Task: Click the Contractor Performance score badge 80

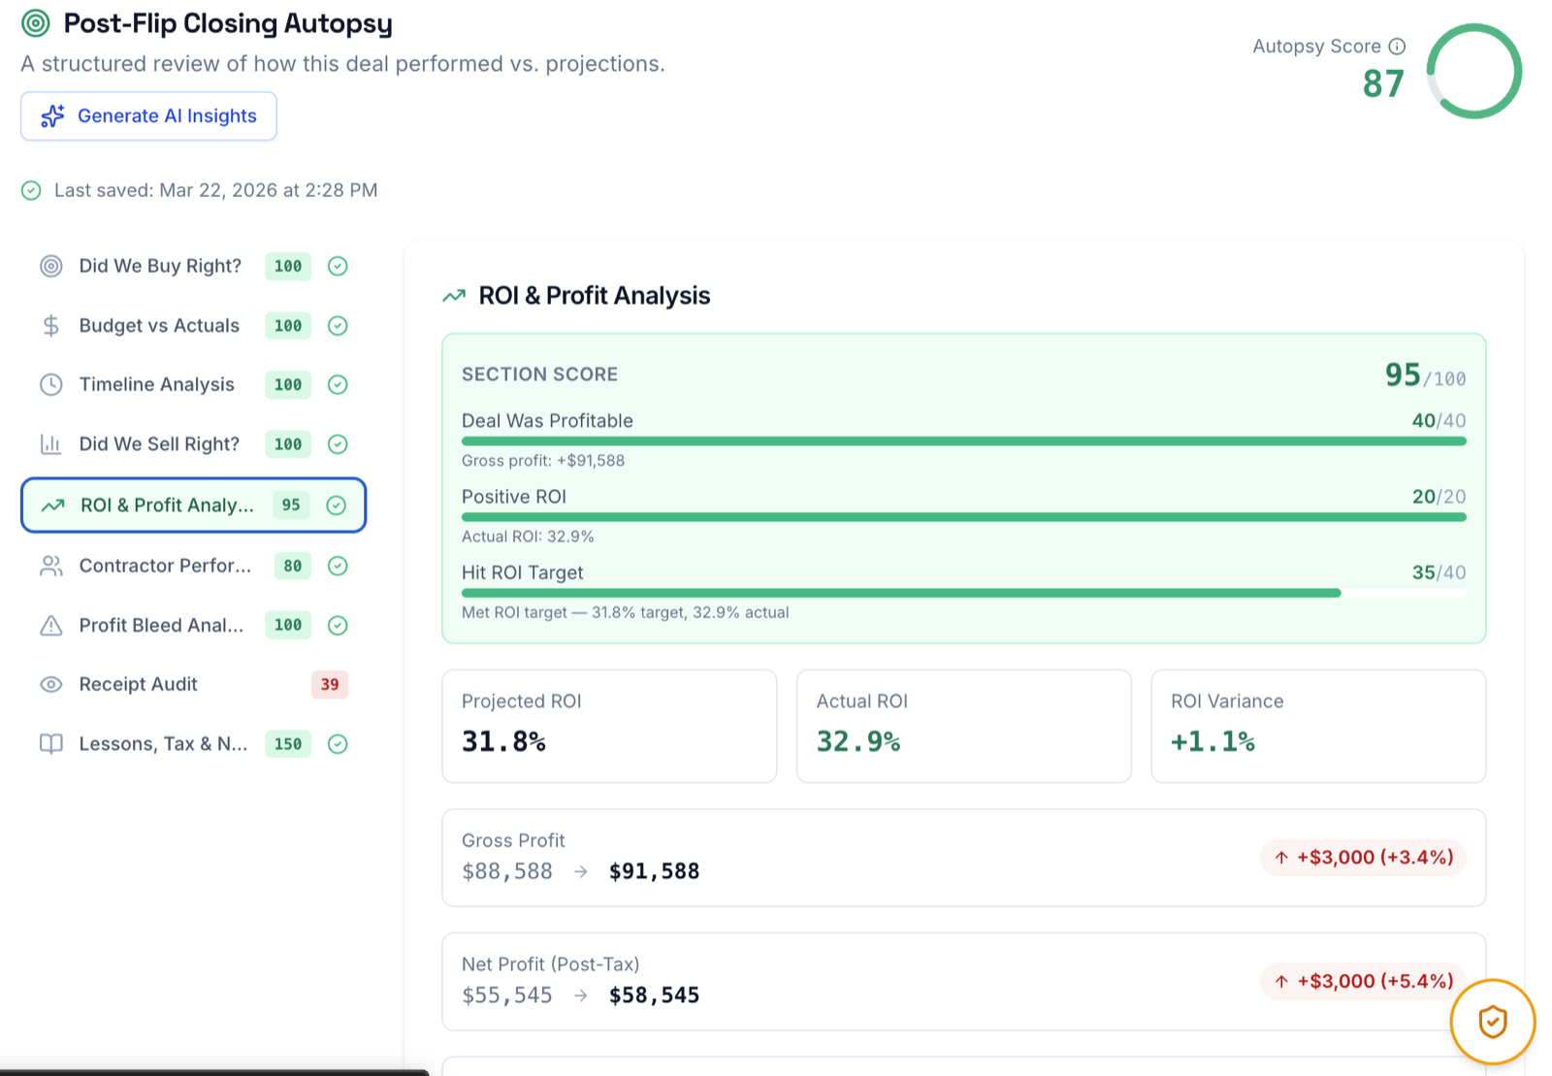Action: pos(293,566)
